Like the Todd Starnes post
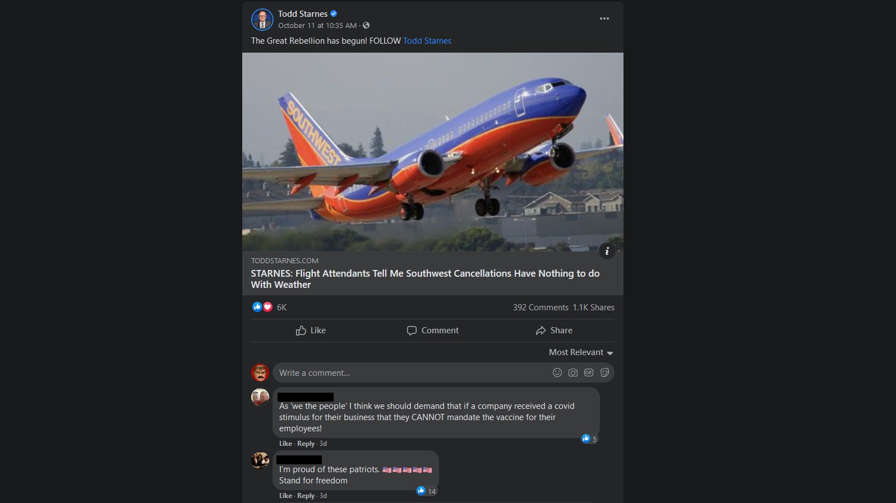 [311, 330]
